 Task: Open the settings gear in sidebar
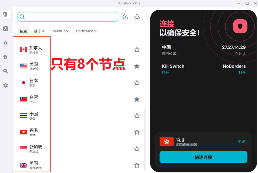(5, 85)
